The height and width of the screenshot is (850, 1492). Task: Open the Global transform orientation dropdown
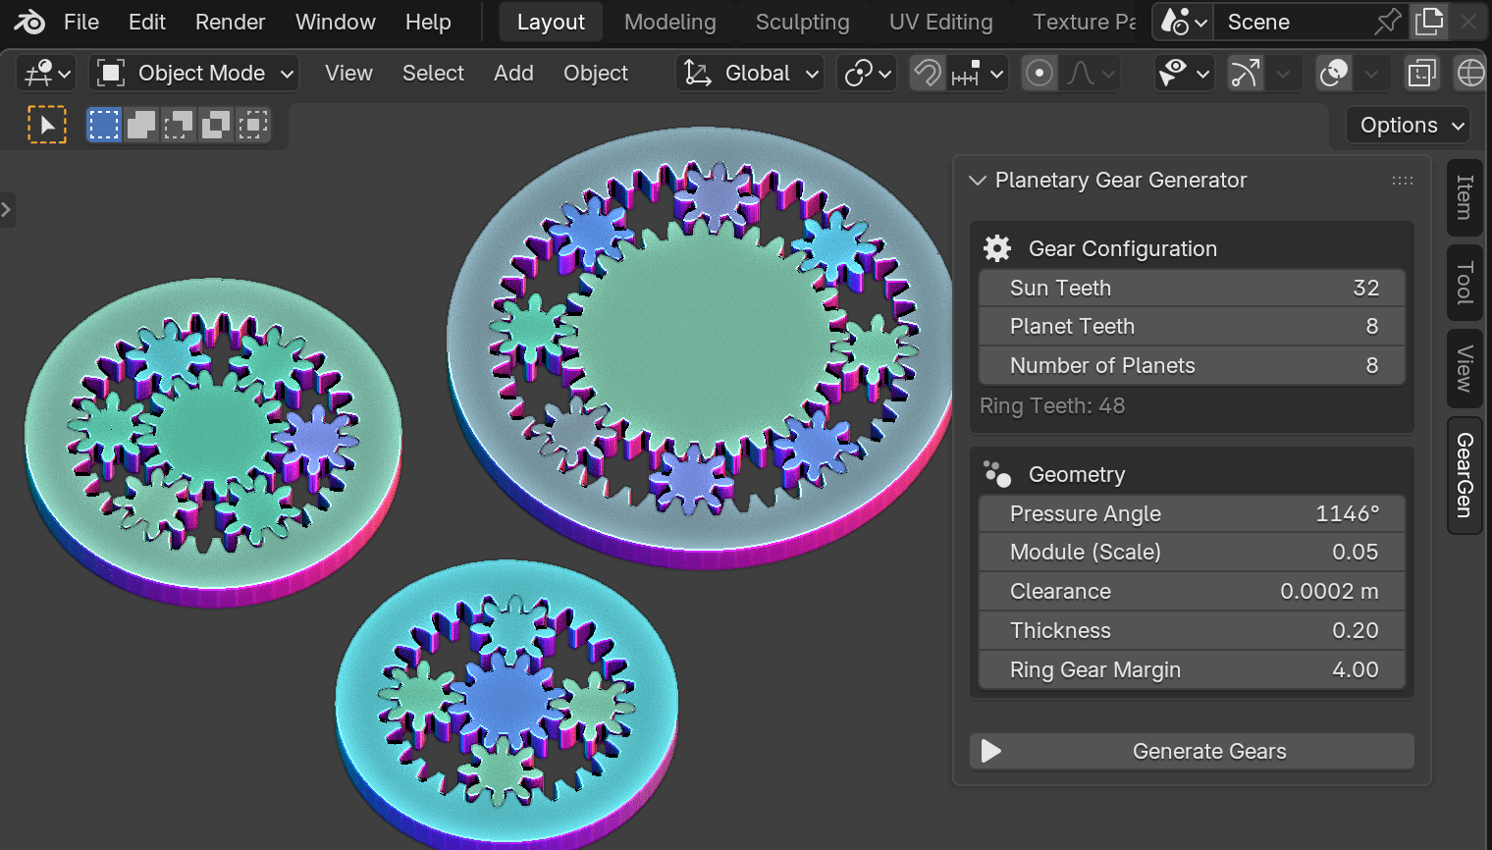pos(750,73)
